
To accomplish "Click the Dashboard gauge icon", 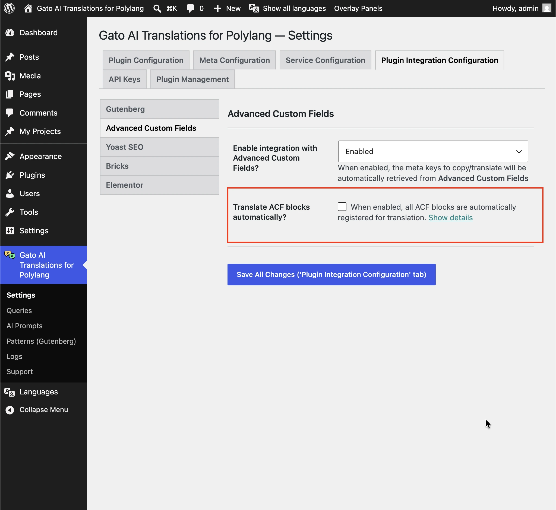I will coord(10,33).
